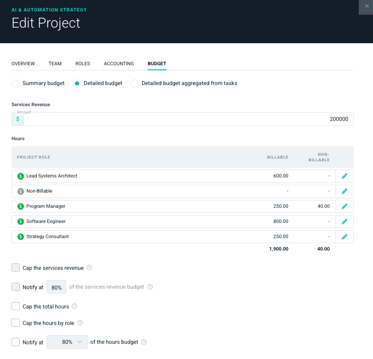Edit Strategy Consultant hours with pencil
The image size is (373, 359).
click(x=344, y=237)
